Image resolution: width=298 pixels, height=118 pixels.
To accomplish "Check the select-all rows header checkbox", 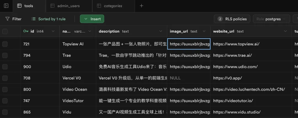I will [x=5, y=31].
